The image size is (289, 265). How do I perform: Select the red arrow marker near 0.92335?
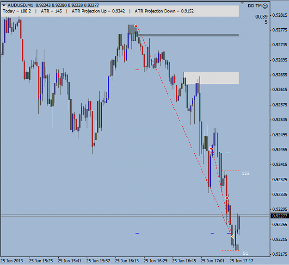coord(227,198)
